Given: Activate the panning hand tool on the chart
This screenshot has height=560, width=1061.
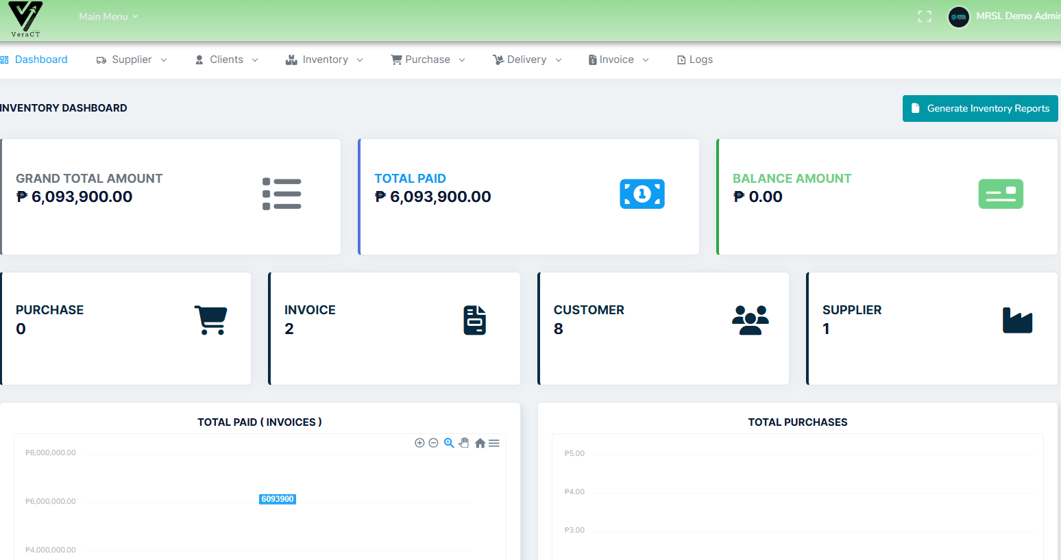Looking at the screenshot, I should pyautogui.click(x=464, y=443).
